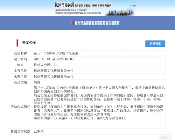
Task: Select the 起止时间 label cell
Action: (x=20, y=59)
